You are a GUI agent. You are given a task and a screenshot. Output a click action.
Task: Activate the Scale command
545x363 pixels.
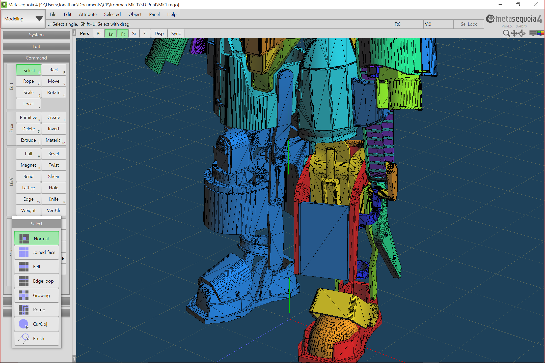click(29, 93)
